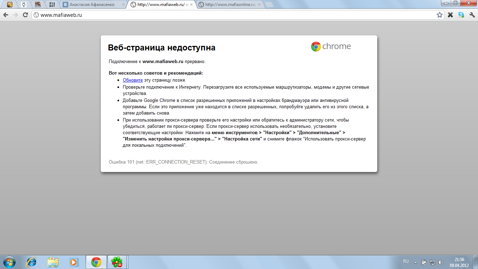Click the bold www.mafiaweb.ru text
This screenshot has height=269, width=478.
(x=163, y=61)
